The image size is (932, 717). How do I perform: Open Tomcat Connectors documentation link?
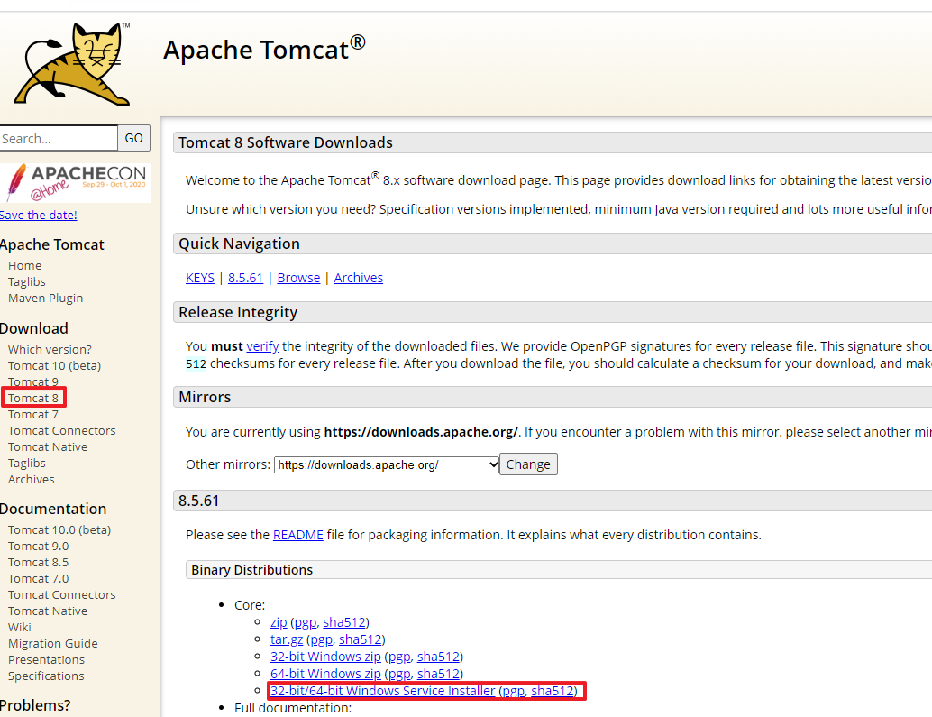click(x=62, y=594)
